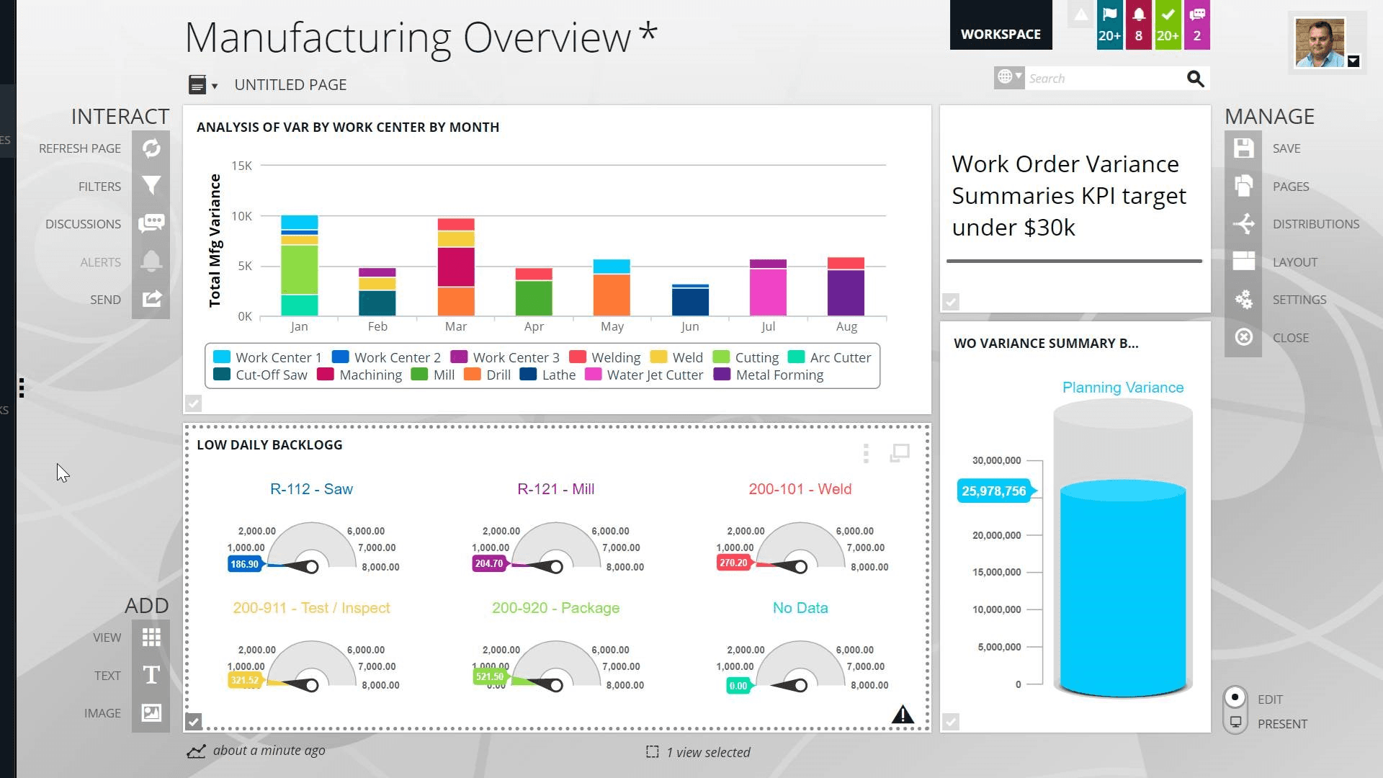This screenshot has width=1383, height=778.
Task: Maximize the Low Daily Backlogg view
Action: tap(900, 452)
